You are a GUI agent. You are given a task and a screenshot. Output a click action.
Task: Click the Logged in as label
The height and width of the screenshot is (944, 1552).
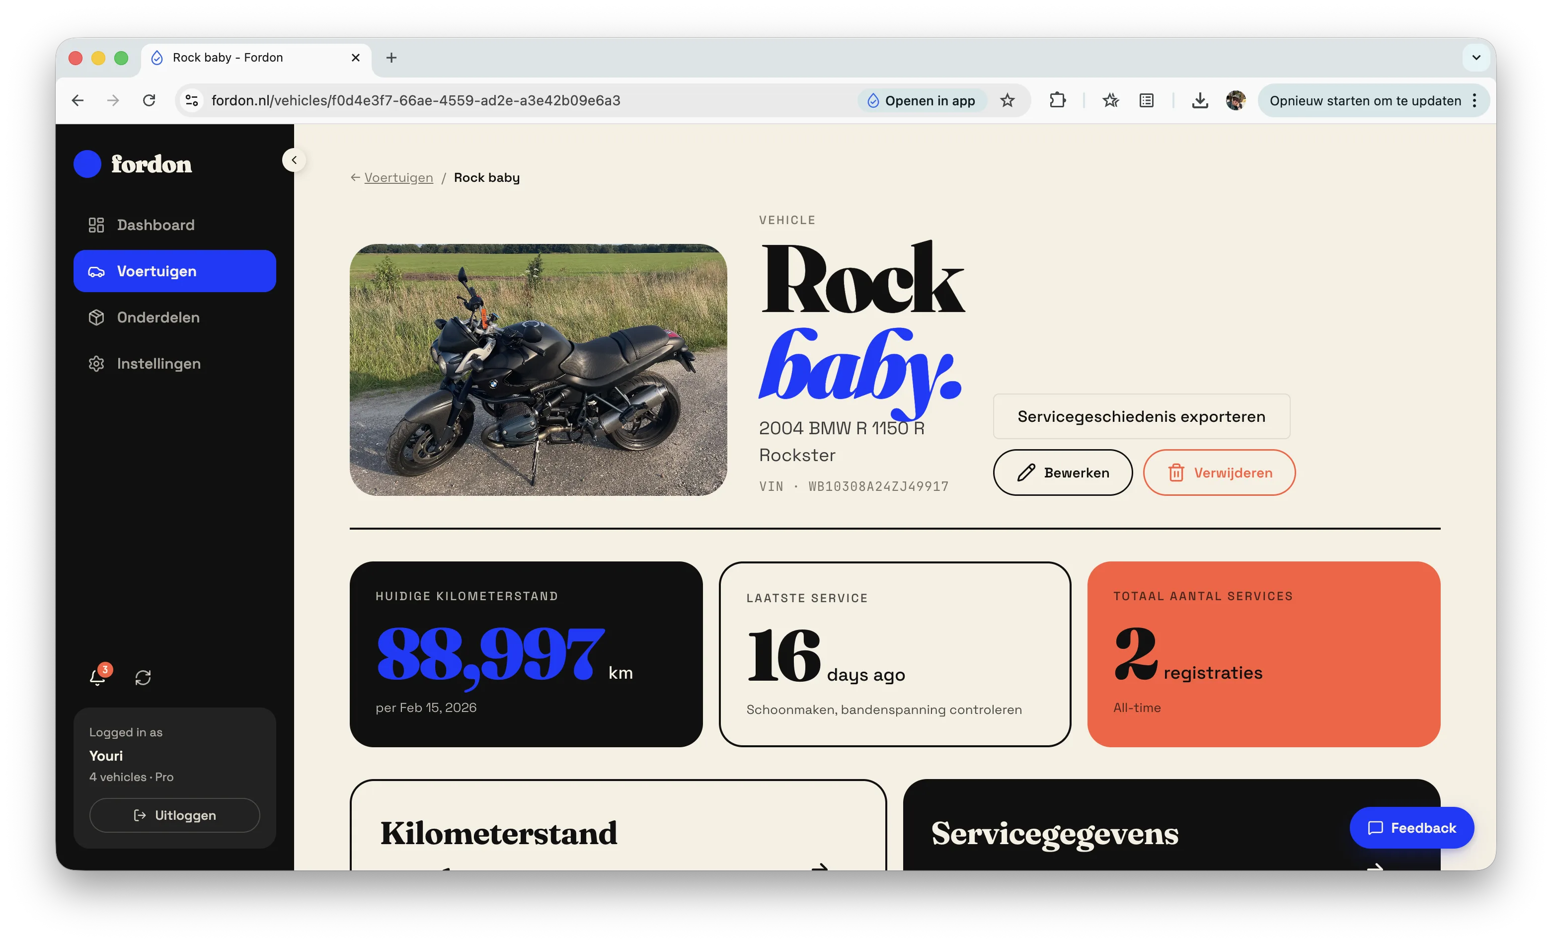pos(126,732)
